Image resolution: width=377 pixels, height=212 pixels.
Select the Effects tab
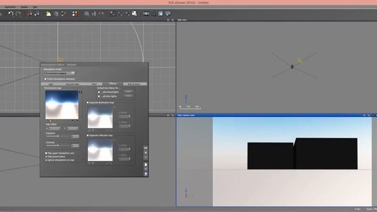pos(113,84)
